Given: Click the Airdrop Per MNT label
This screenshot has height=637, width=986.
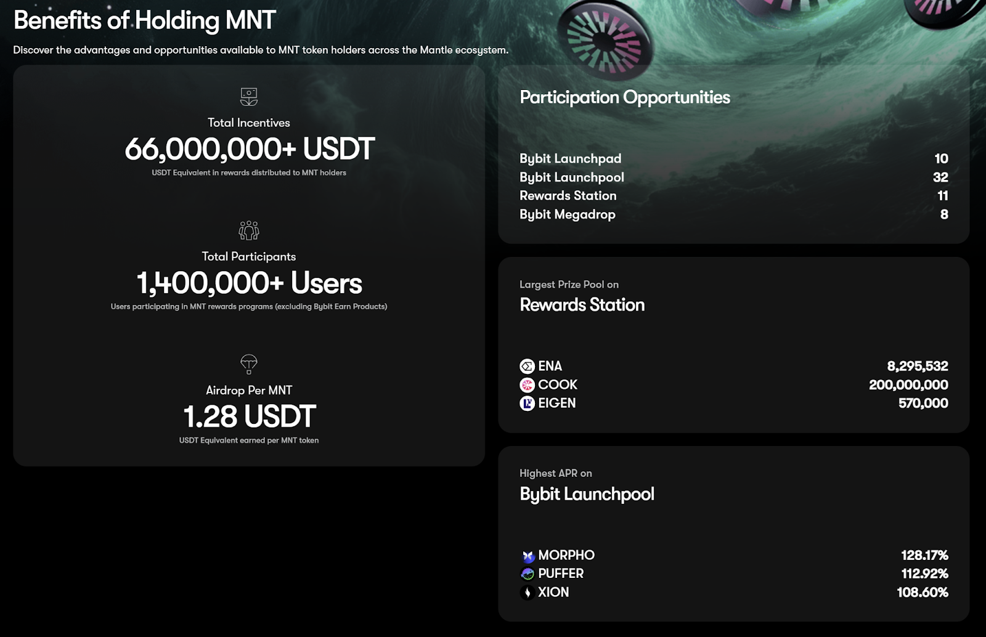Looking at the screenshot, I should [249, 390].
